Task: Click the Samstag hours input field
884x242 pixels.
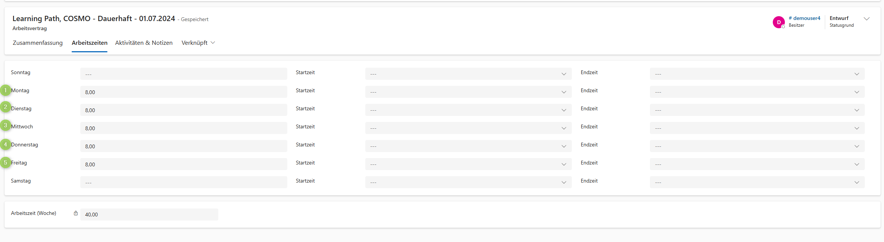Action: point(184,183)
